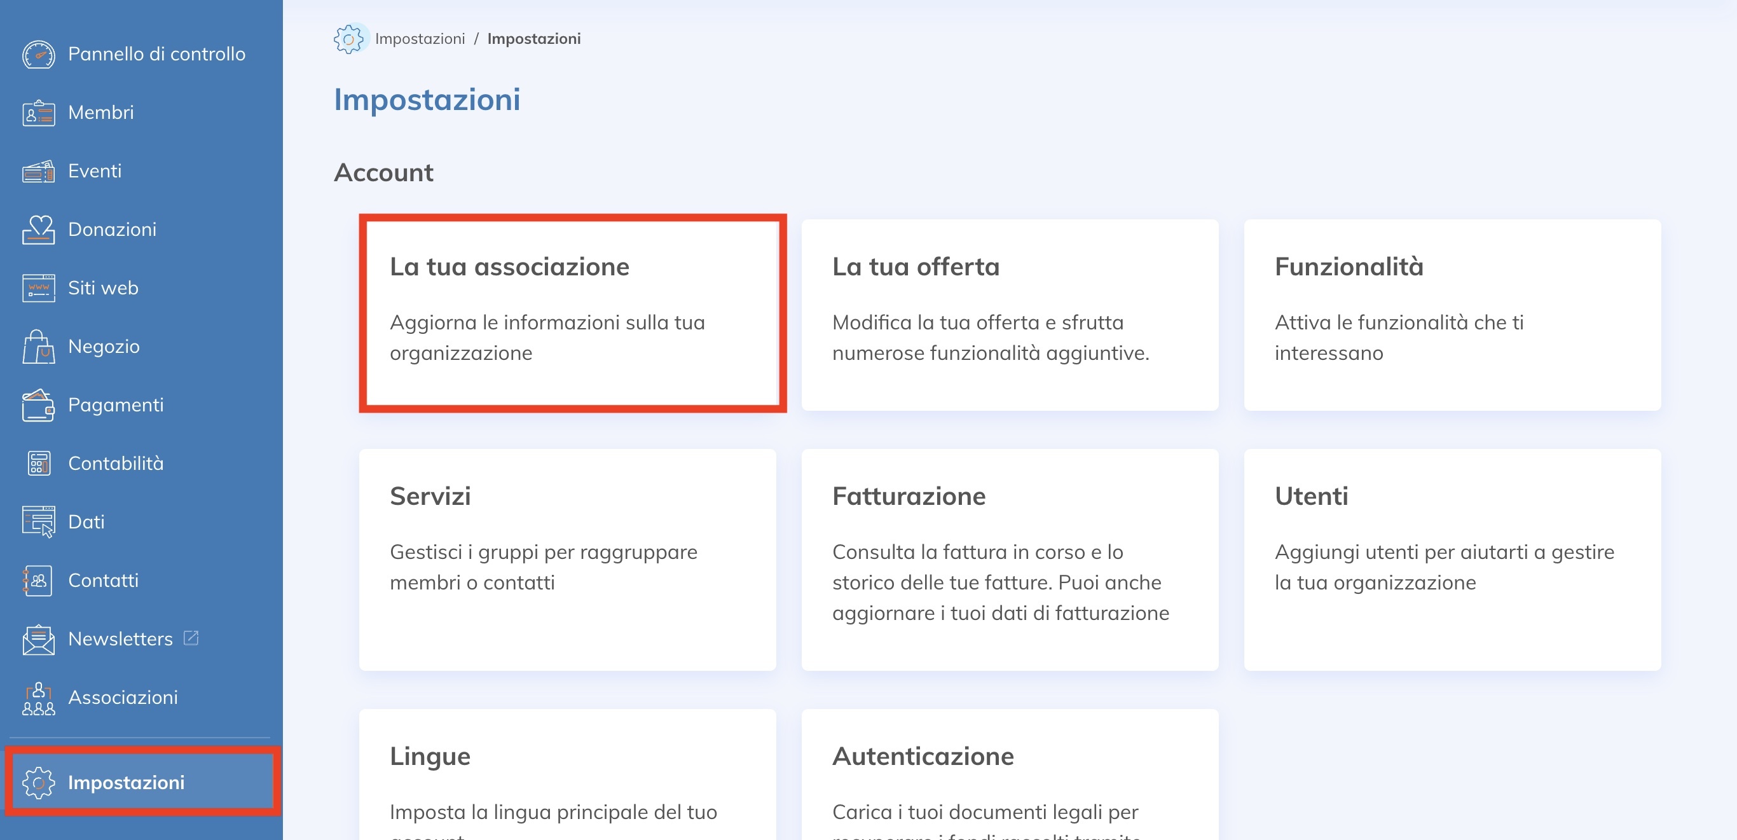Click the Contabilità calculator icon
The width and height of the screenshot is (1737, 840).
[x=38, y=463]
